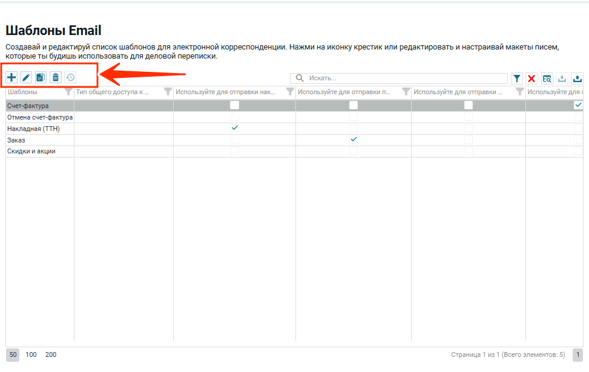Screen dimensions: 589x372
Task: Toggle checked checkbox in Заказ row
Action: click(354, 139)
